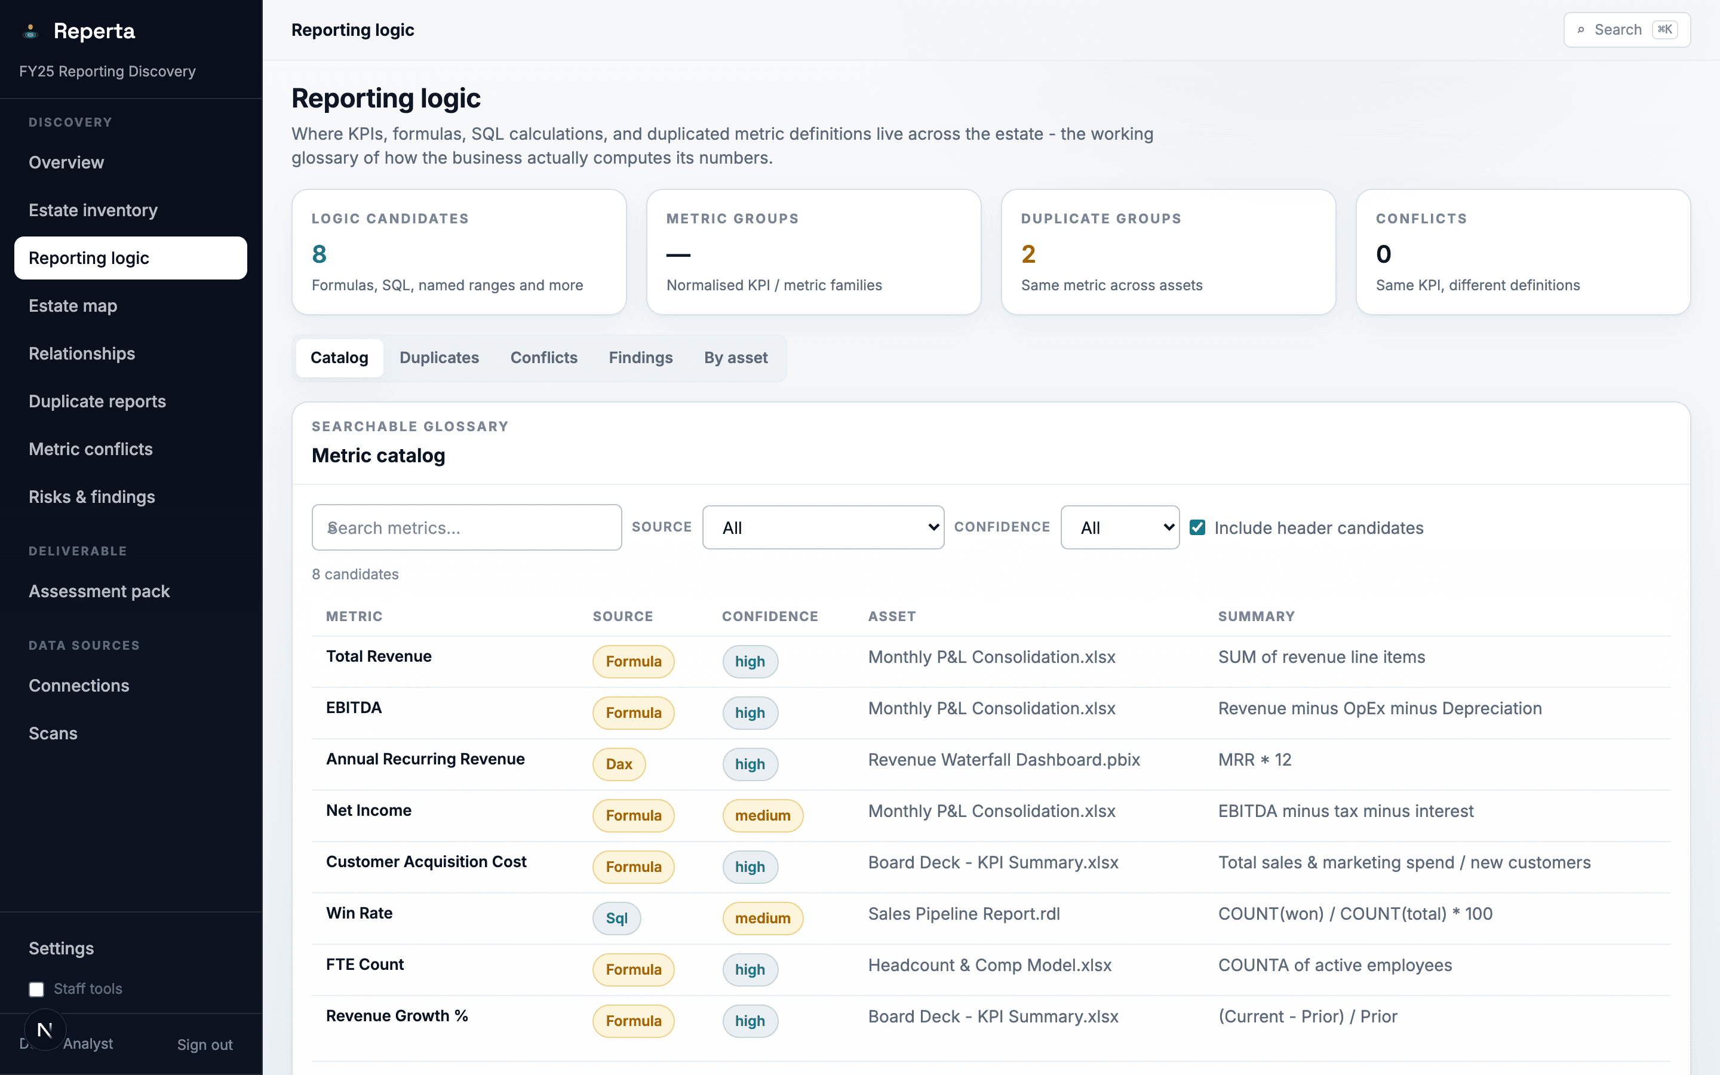Open the global Search field
The height and width of the screenshot is (1075, 1720).
point(1626,30)
